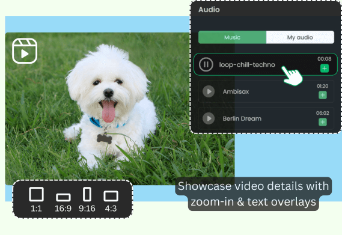Play the Berlin Dream track
342x235 pixels.
tap(209, 118)
